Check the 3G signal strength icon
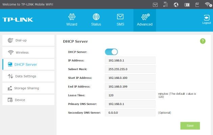 (x=165, y=4)
